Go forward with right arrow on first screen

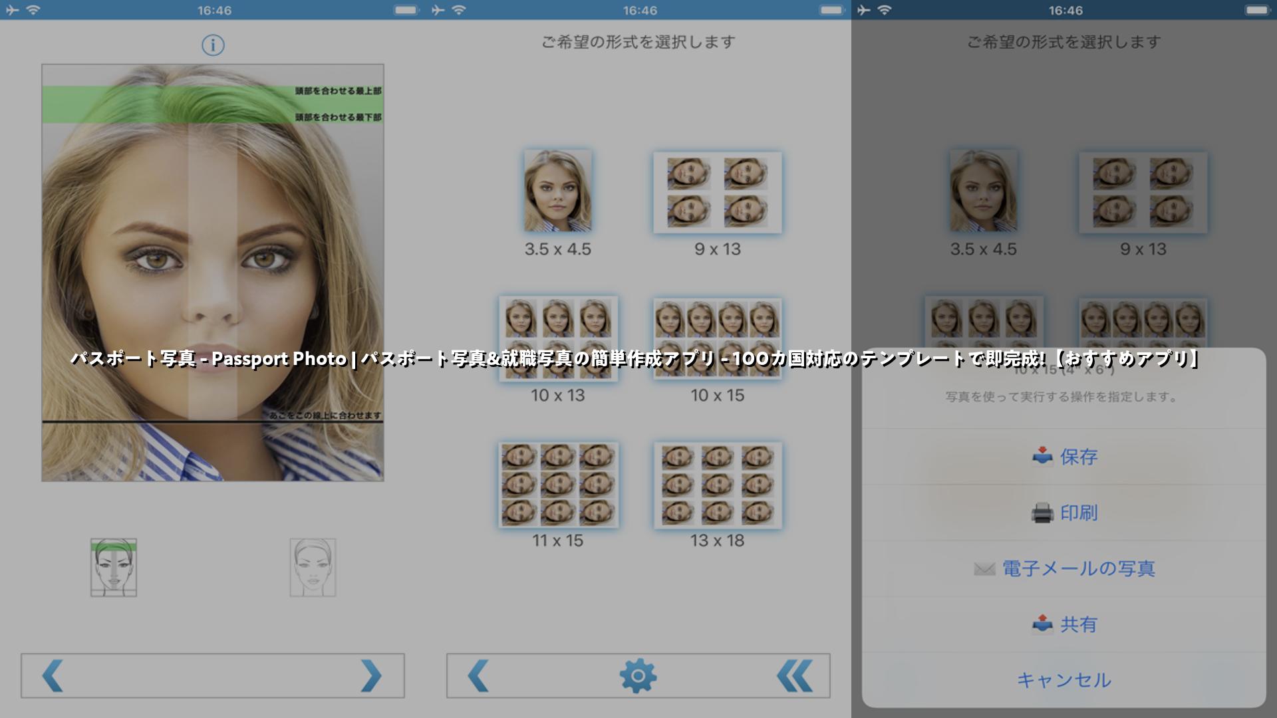click(371, 676)
